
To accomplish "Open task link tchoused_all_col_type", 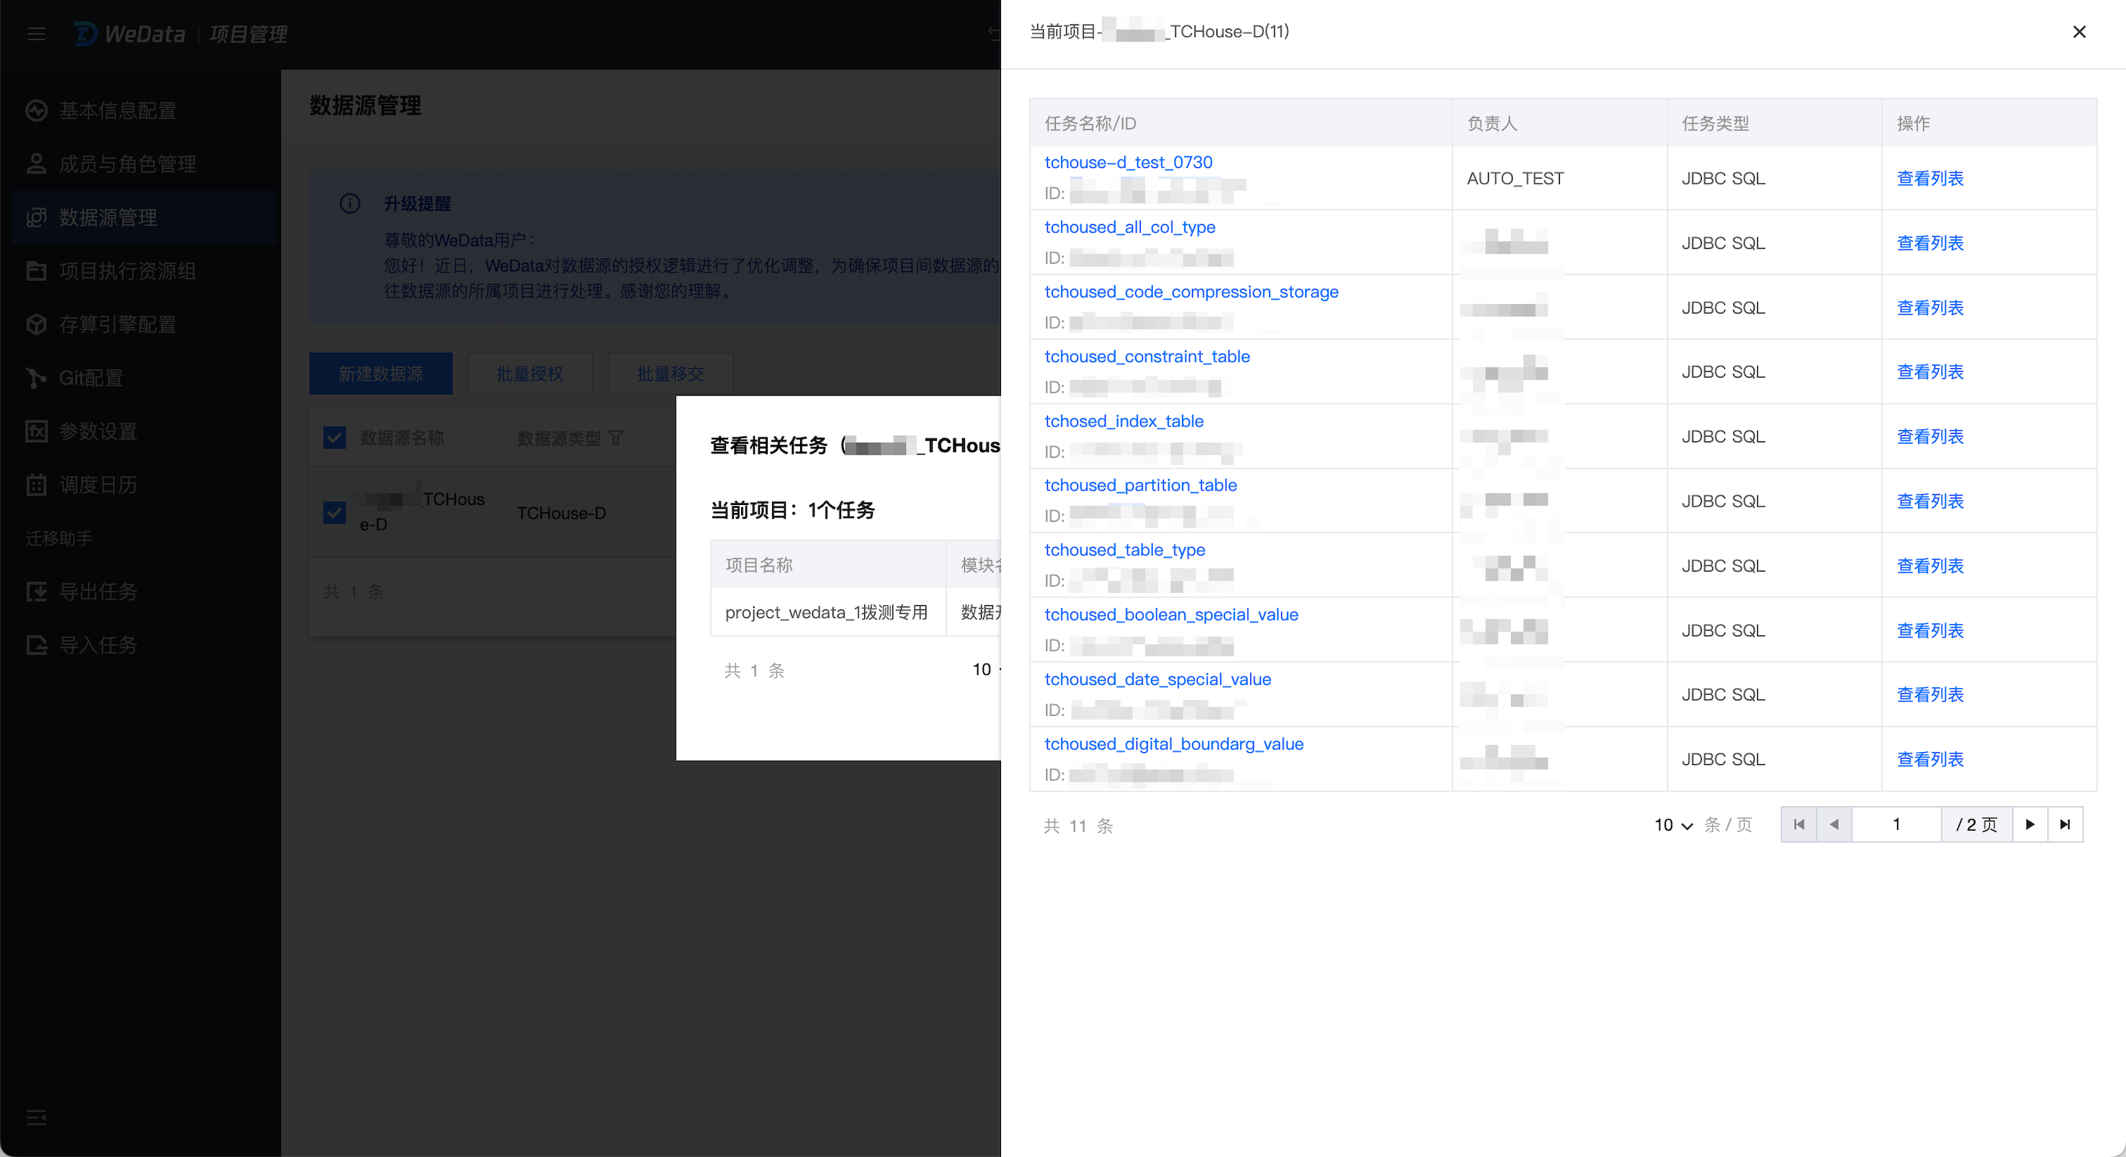I will click(x=1129, y=227).
